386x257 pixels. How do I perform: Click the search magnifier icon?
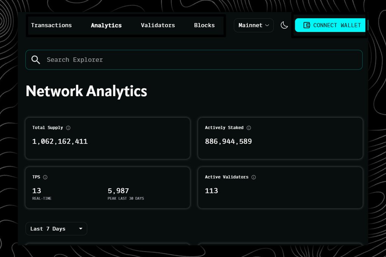[36, 60]
